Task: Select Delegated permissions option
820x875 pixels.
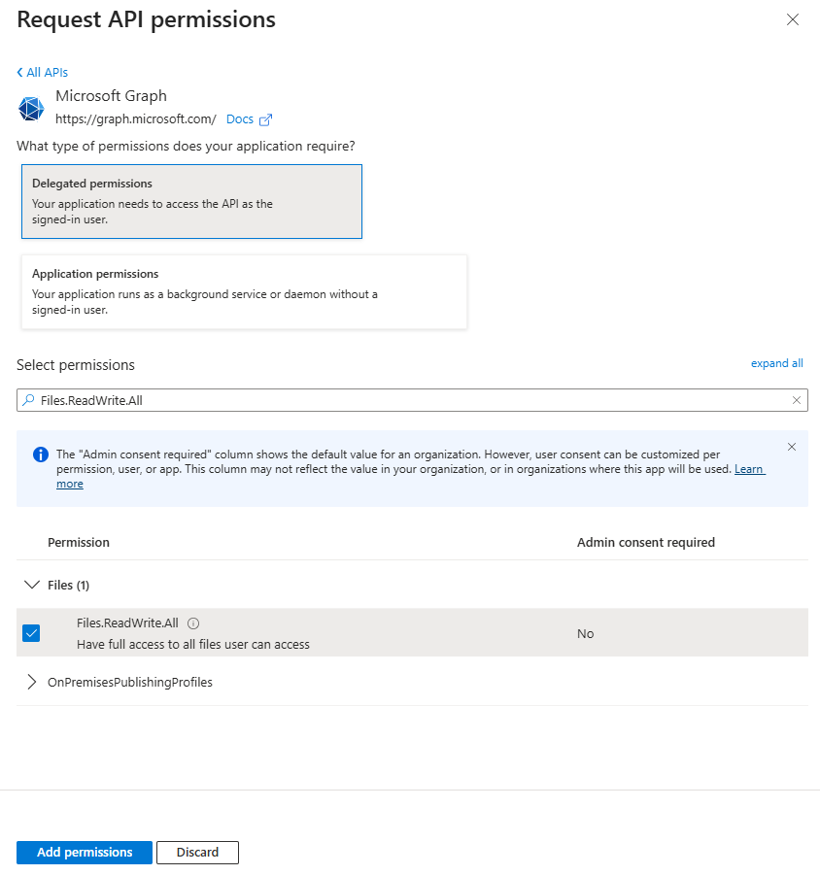Action: coord(191,201)
